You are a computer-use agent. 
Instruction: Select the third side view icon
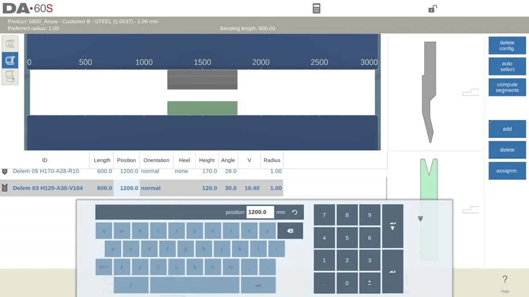10,77
